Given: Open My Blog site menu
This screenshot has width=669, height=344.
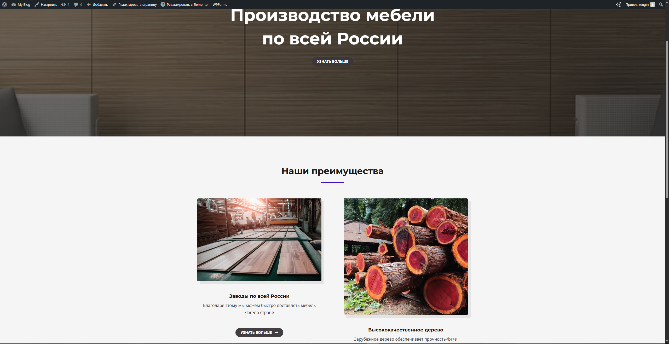Looking at the screenshot, I should coord(21,4).
